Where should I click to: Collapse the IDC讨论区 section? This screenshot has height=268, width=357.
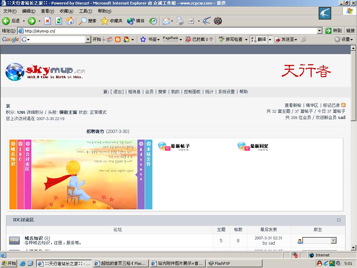click(x=339, y=220)
